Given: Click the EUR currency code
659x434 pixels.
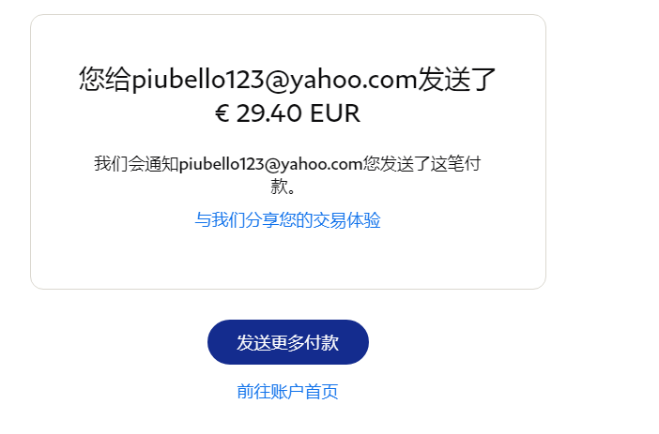Looking at the screenshot, I should click(335, 113).
